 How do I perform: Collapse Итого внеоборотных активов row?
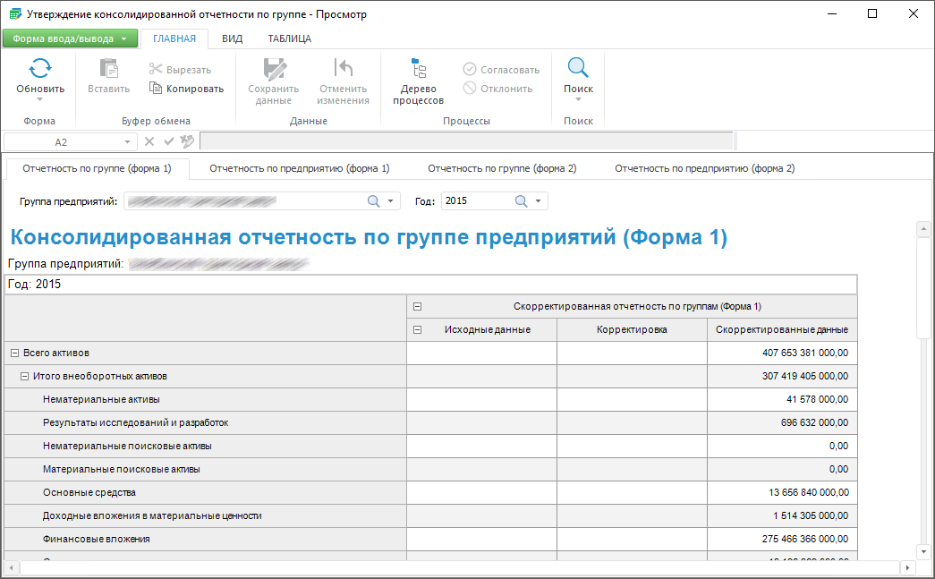click(x=25, y=377)
